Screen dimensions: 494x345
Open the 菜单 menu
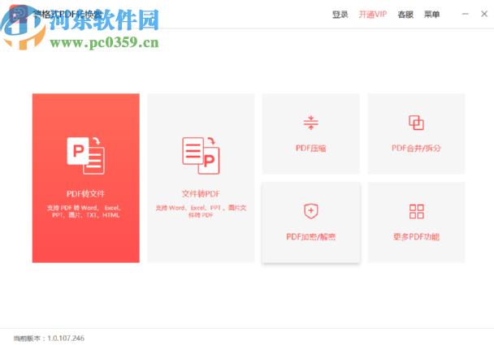click(431, 15)
